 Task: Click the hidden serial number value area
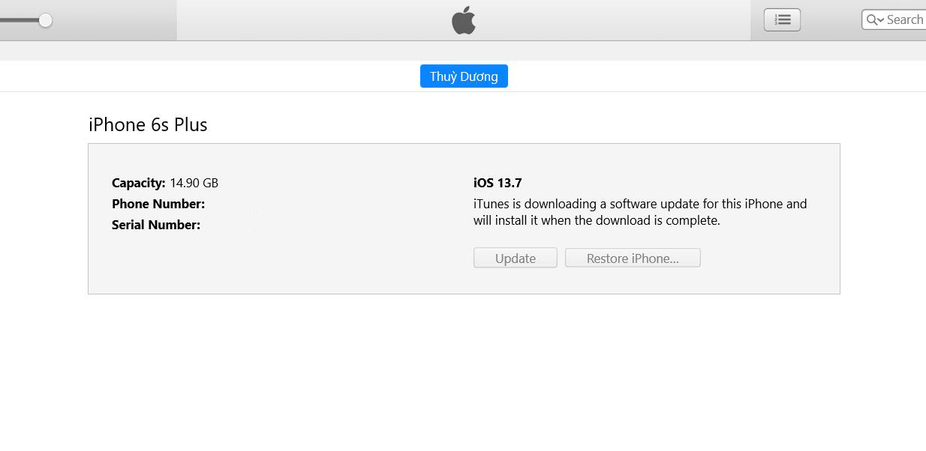pos(234,225)
